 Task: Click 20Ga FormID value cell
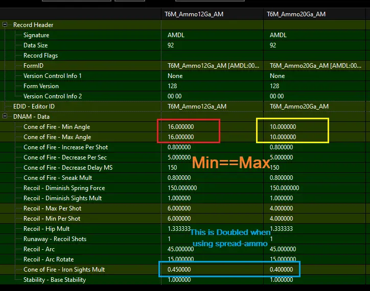click(315, 66)
